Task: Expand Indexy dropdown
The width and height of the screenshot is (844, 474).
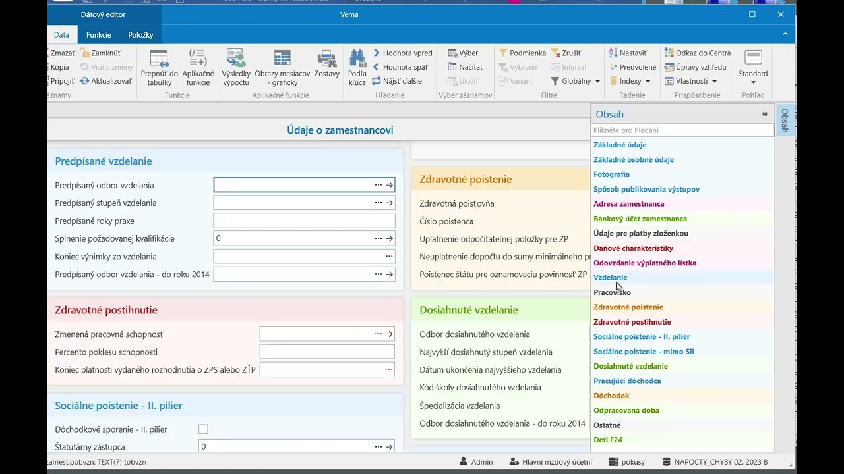Action: click(x=630, y=81)
